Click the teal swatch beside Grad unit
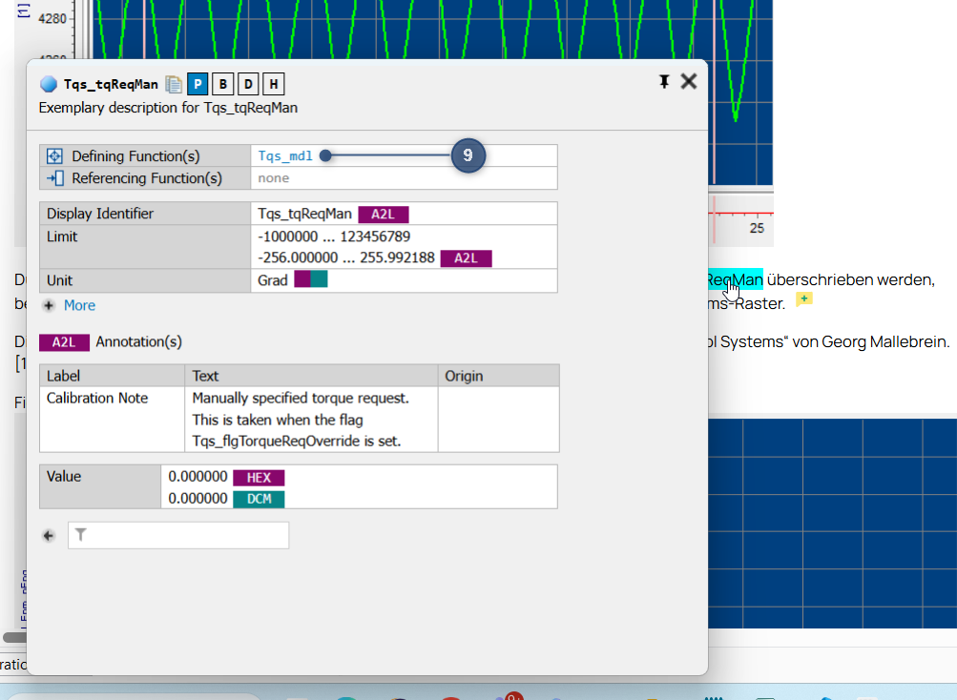This screenshot has width=957, height=700. (320, 279)
